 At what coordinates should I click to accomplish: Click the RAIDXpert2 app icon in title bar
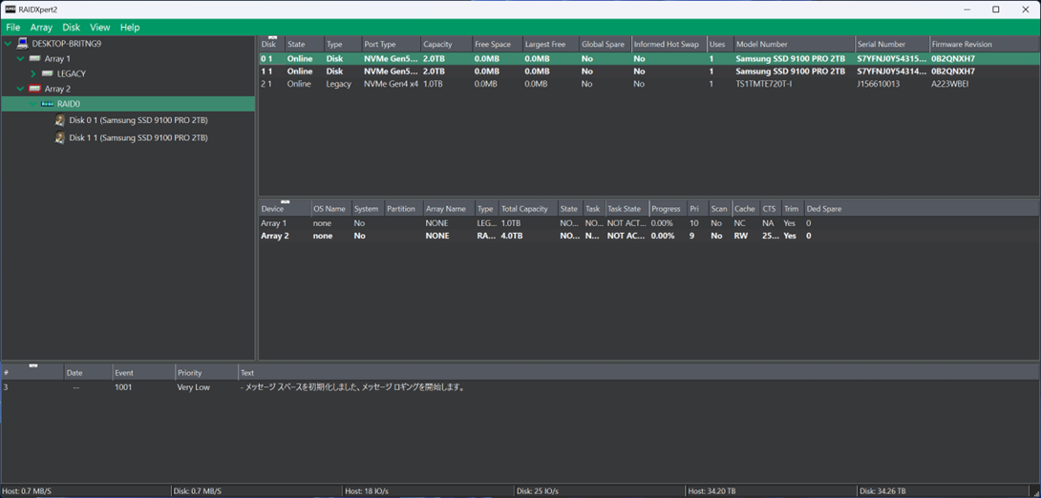point(10,10)
